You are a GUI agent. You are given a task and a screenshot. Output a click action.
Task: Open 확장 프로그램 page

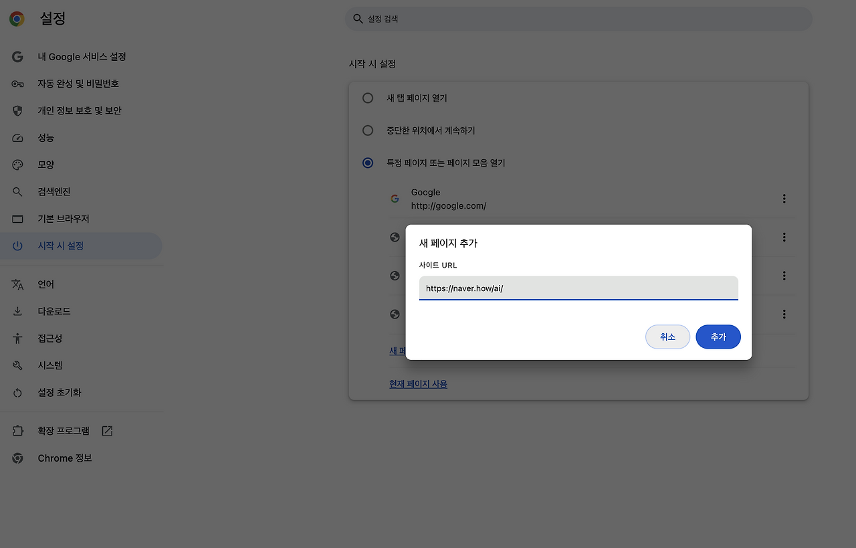pyautogui.click(x=81, y=431)
